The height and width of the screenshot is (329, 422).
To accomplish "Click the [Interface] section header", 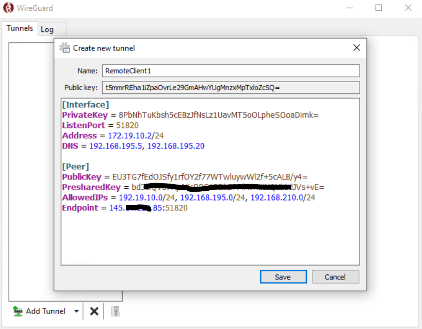I will point(86,105).
